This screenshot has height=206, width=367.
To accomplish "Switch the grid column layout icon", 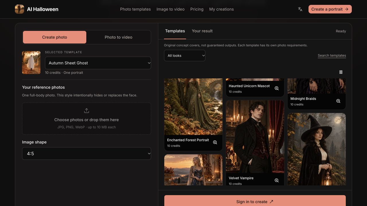I will click(341, 72).
